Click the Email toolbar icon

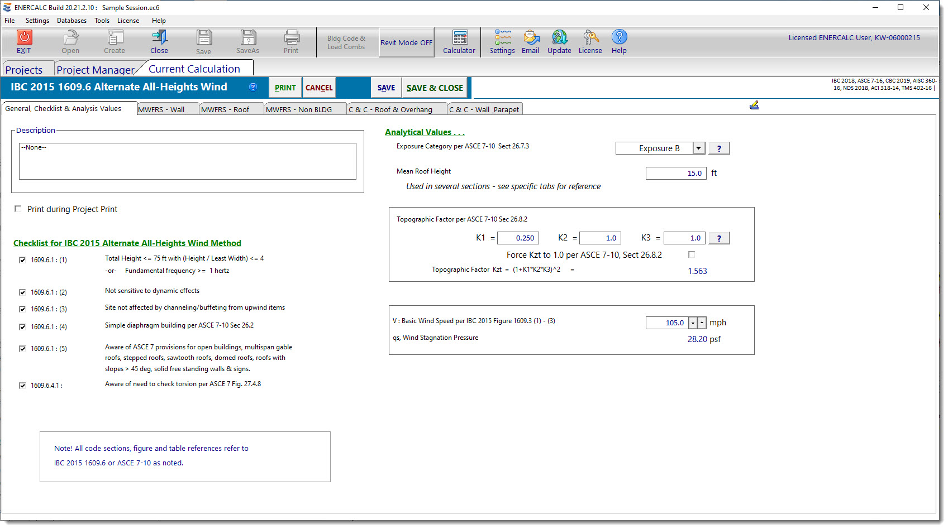coord(531,38)
